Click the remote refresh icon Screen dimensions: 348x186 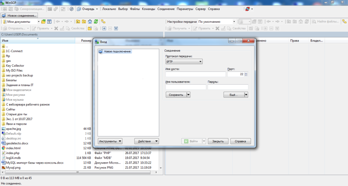pyautogui.click(x=307, y=21)
